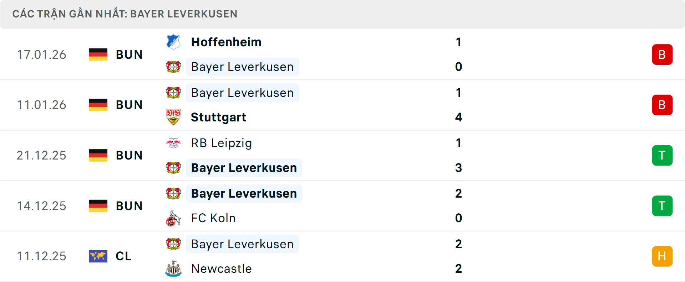The image size is (685, 282).
Task: Click the Hoffenheim club crest
Action: (x=174, y=42)
